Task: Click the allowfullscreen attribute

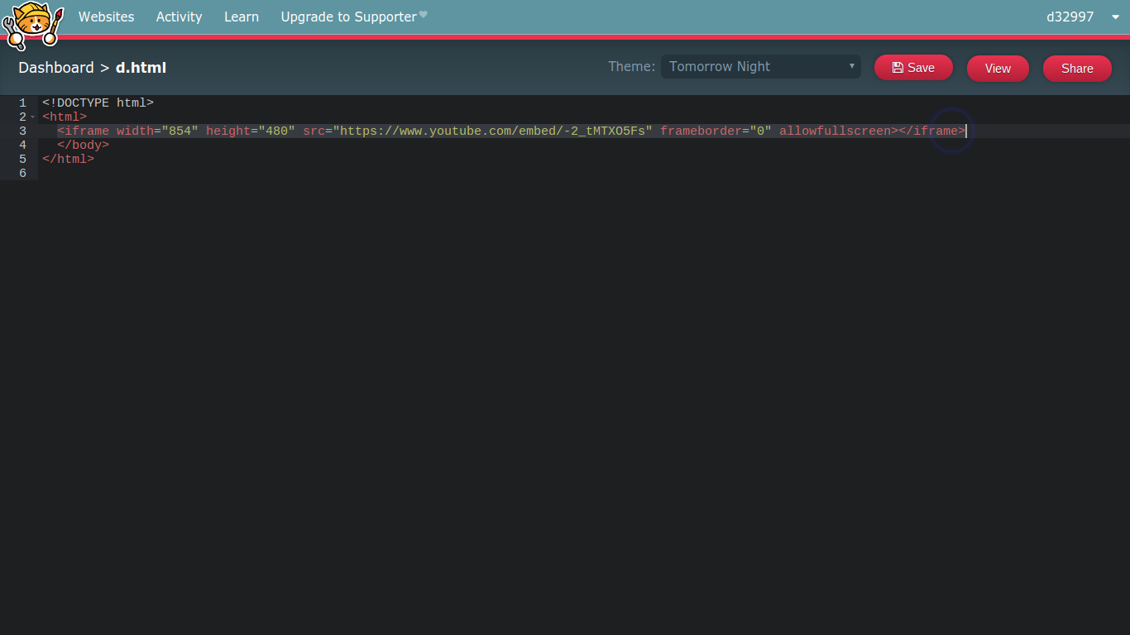Action: [835, 131]
